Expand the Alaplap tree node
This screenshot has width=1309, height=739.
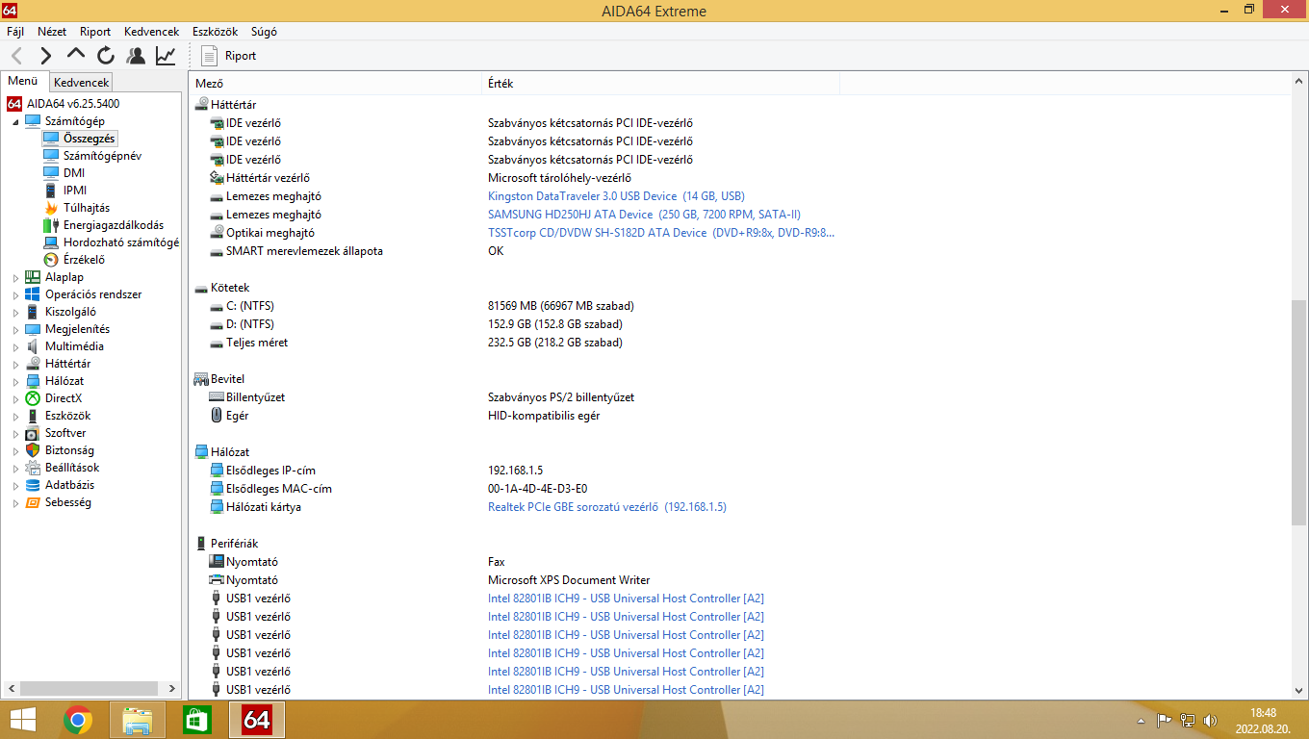click(15, 277)
